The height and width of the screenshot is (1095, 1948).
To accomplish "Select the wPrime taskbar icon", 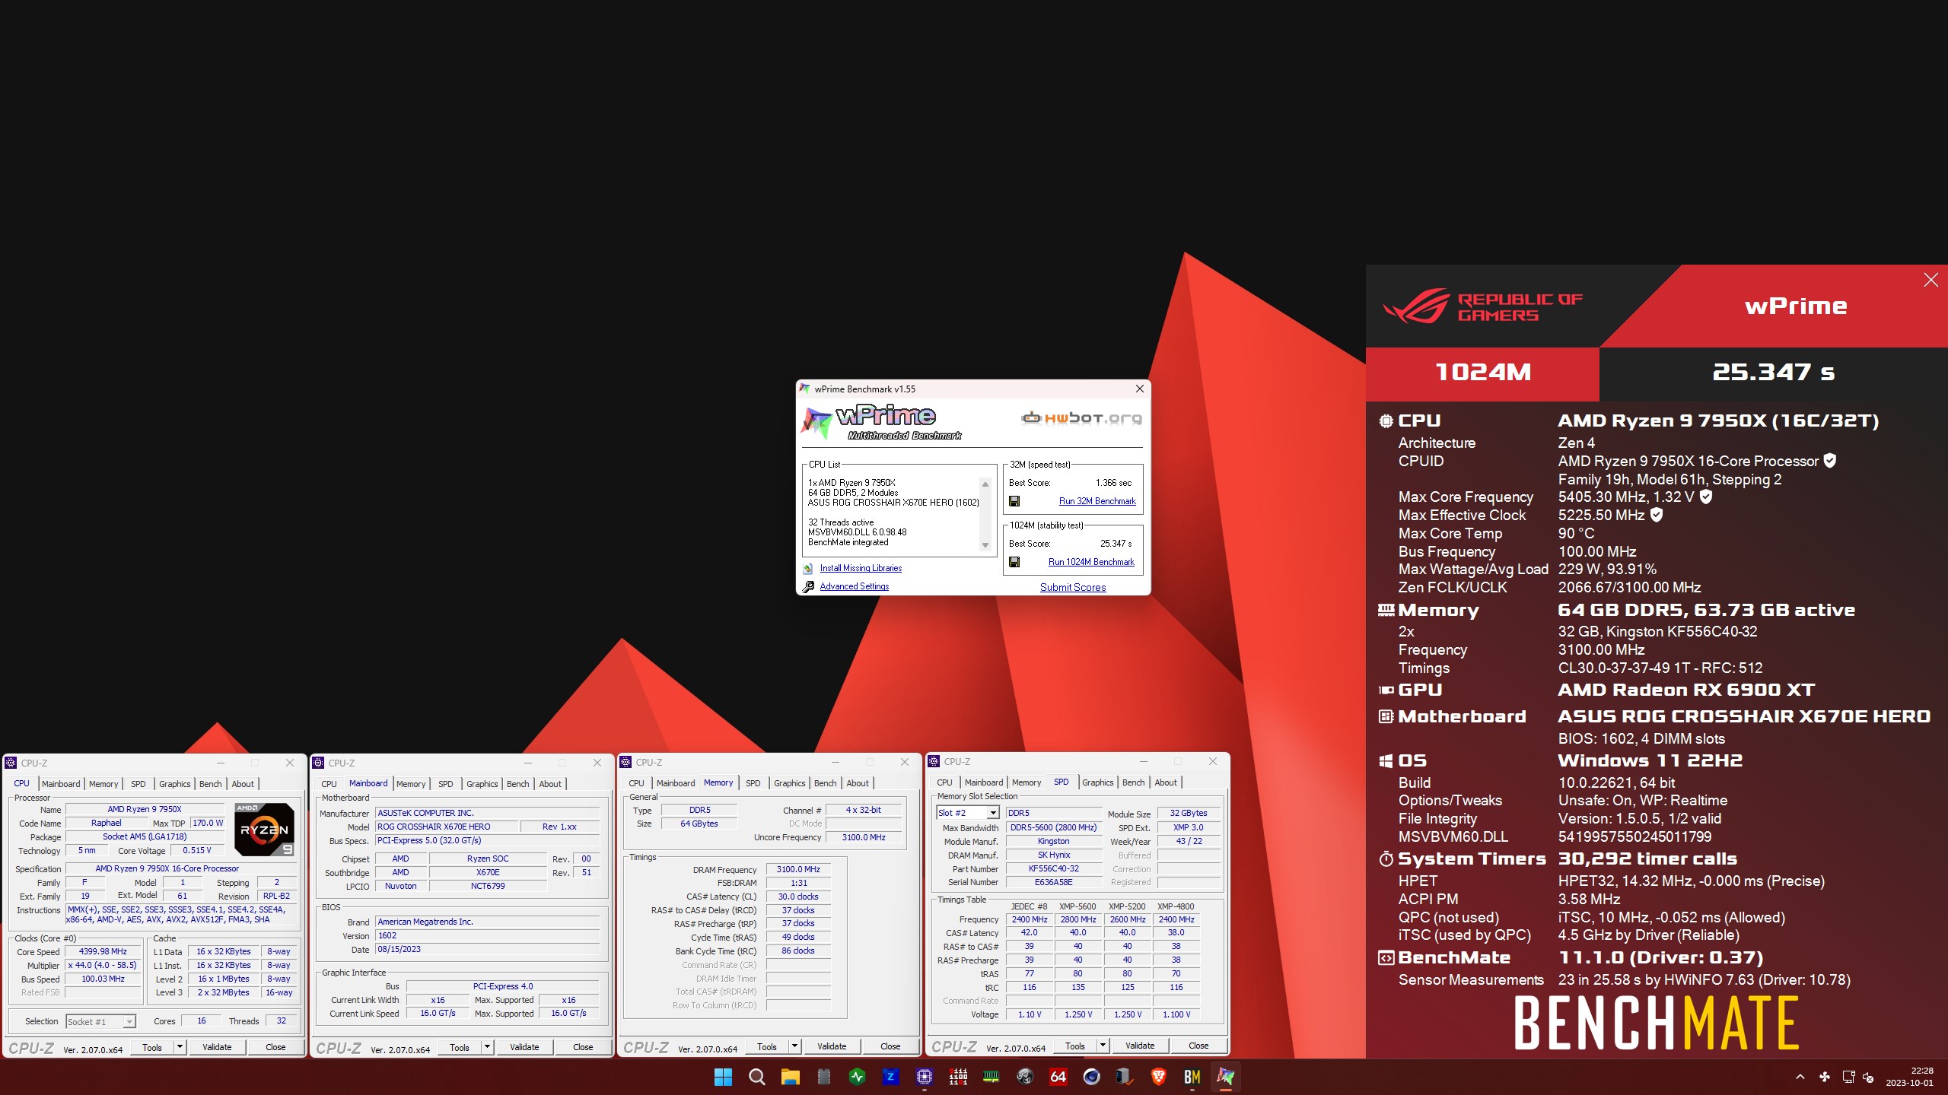I will (1225, 1077).
